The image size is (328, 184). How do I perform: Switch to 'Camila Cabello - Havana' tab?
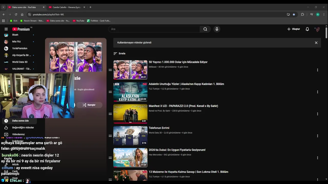coord(67,7)
